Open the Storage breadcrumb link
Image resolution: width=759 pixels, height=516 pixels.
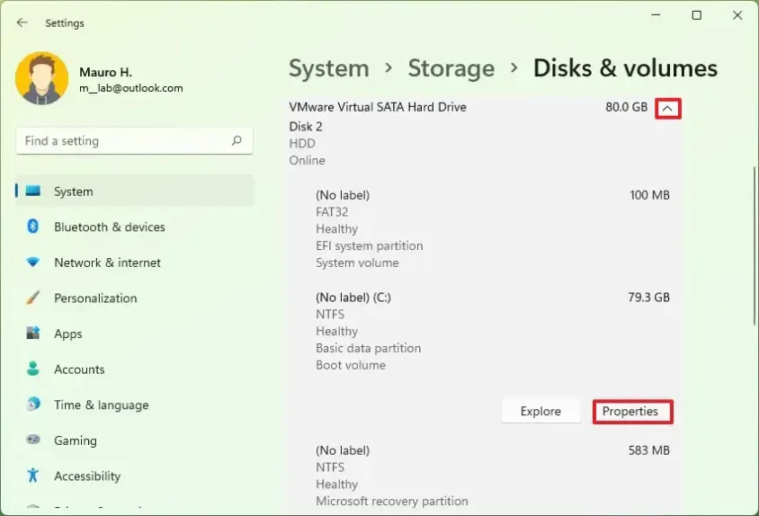click(451, 68)
